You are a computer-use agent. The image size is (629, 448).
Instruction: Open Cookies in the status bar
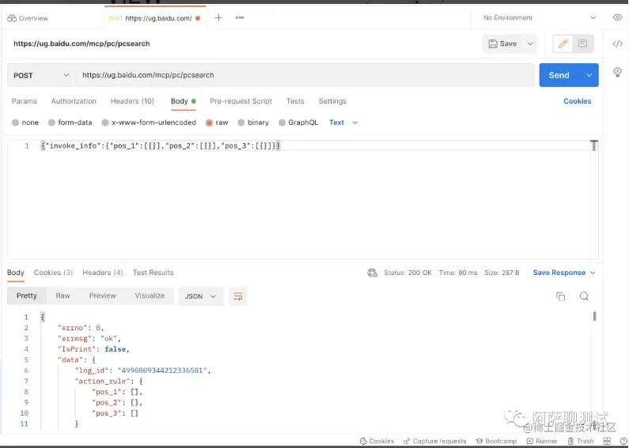377,441
